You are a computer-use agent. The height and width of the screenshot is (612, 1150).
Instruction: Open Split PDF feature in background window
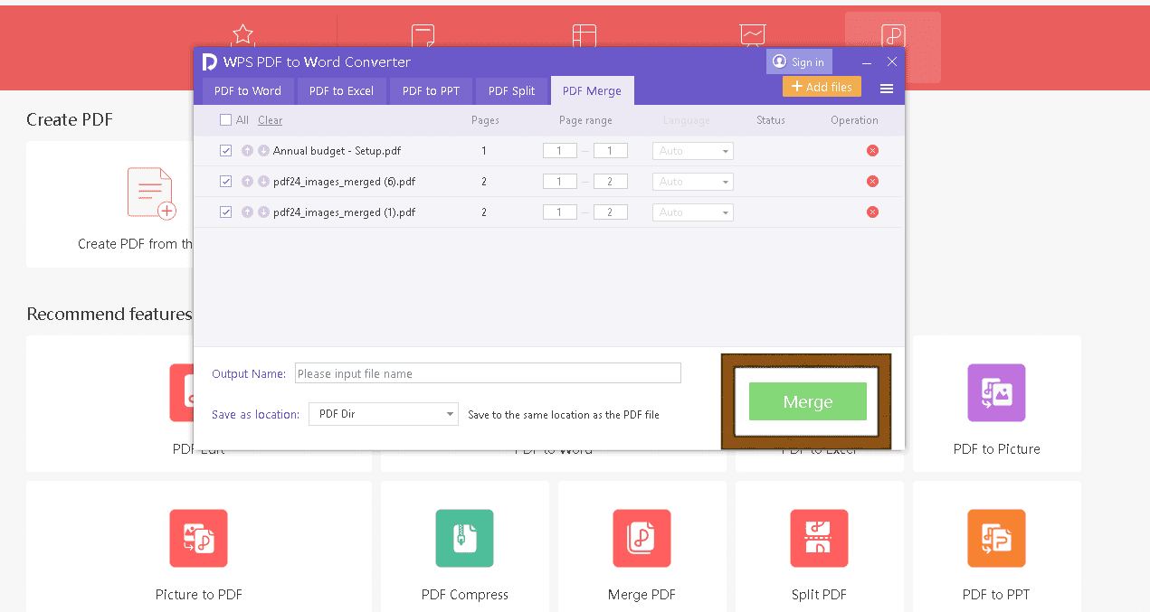tap(819, 538)
